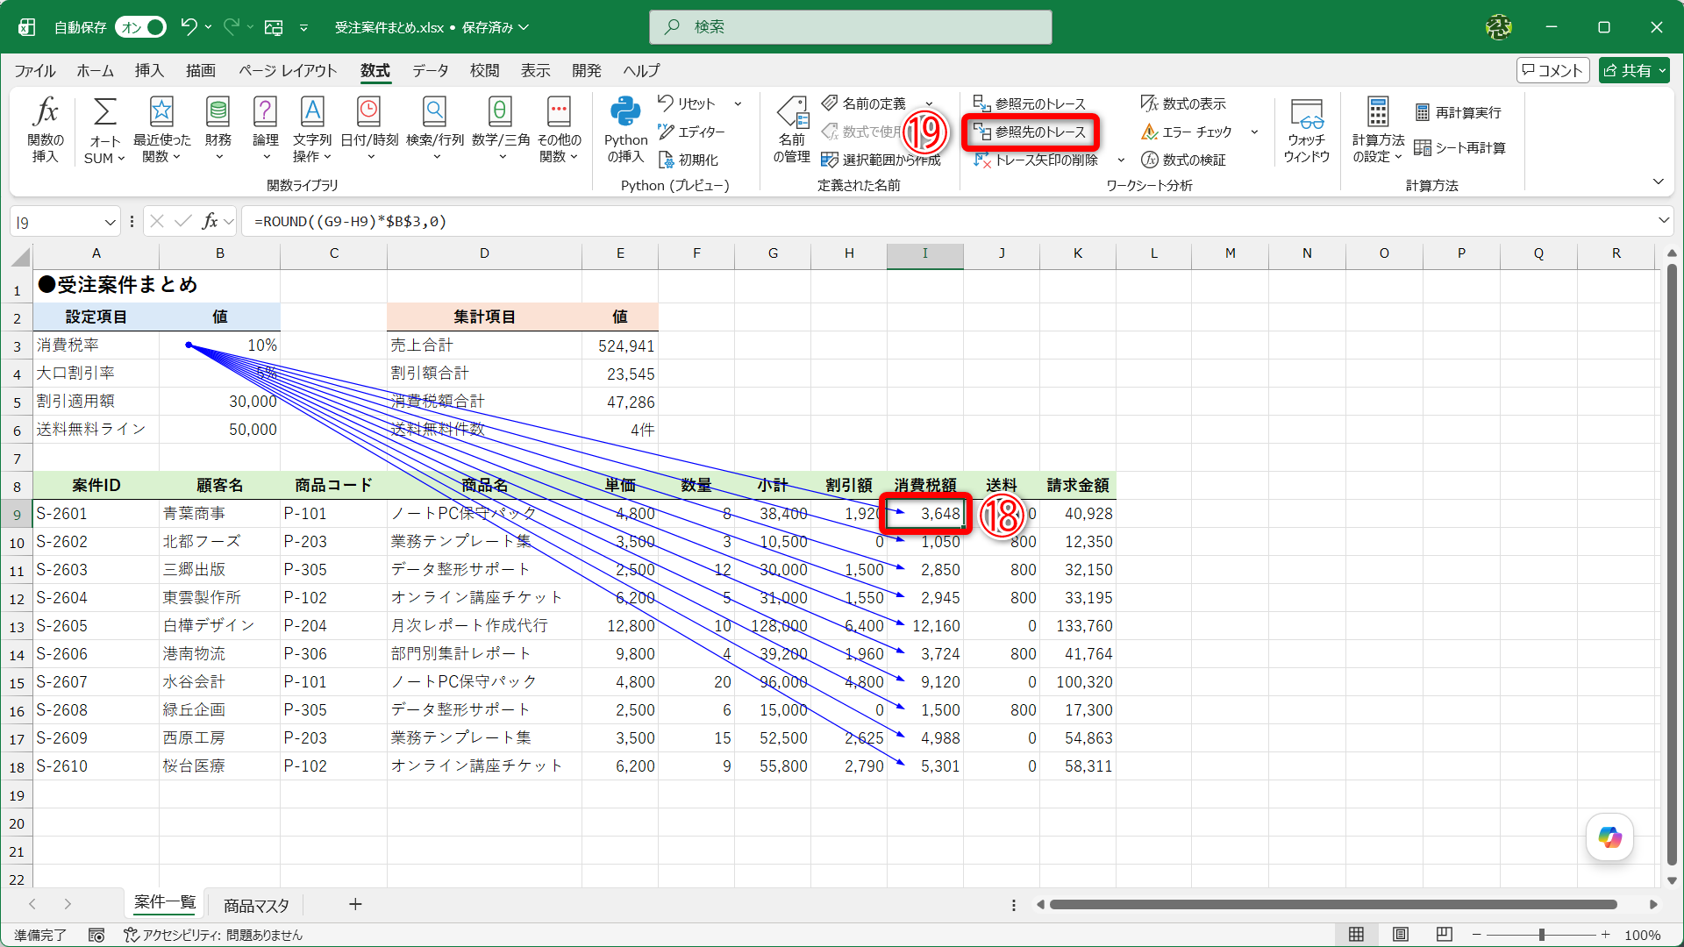Expand the Name Box dropdown
This screenshot has height=947, width=1684.
[x=110, y=222]
